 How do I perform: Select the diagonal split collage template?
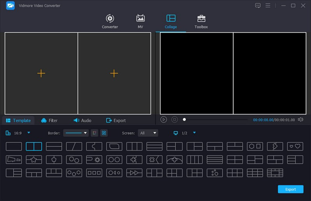(74, 147)
